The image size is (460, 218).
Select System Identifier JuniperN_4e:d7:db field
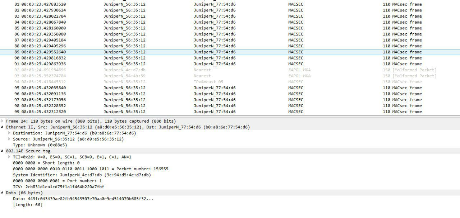(82, 175)
